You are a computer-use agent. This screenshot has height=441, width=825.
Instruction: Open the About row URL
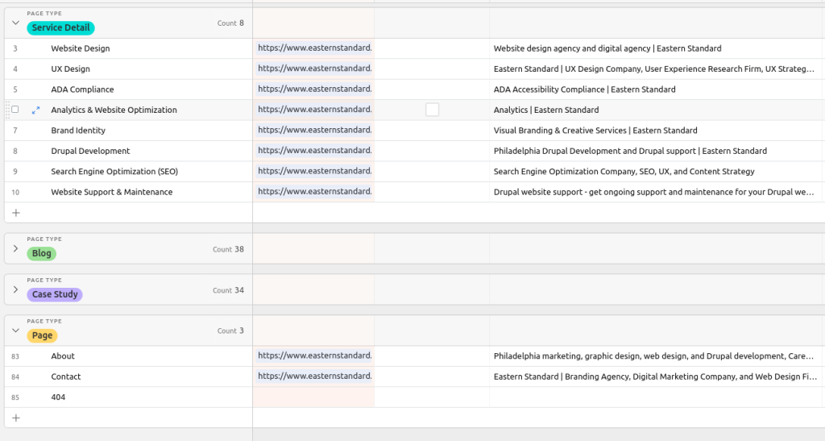click(315, 356)
